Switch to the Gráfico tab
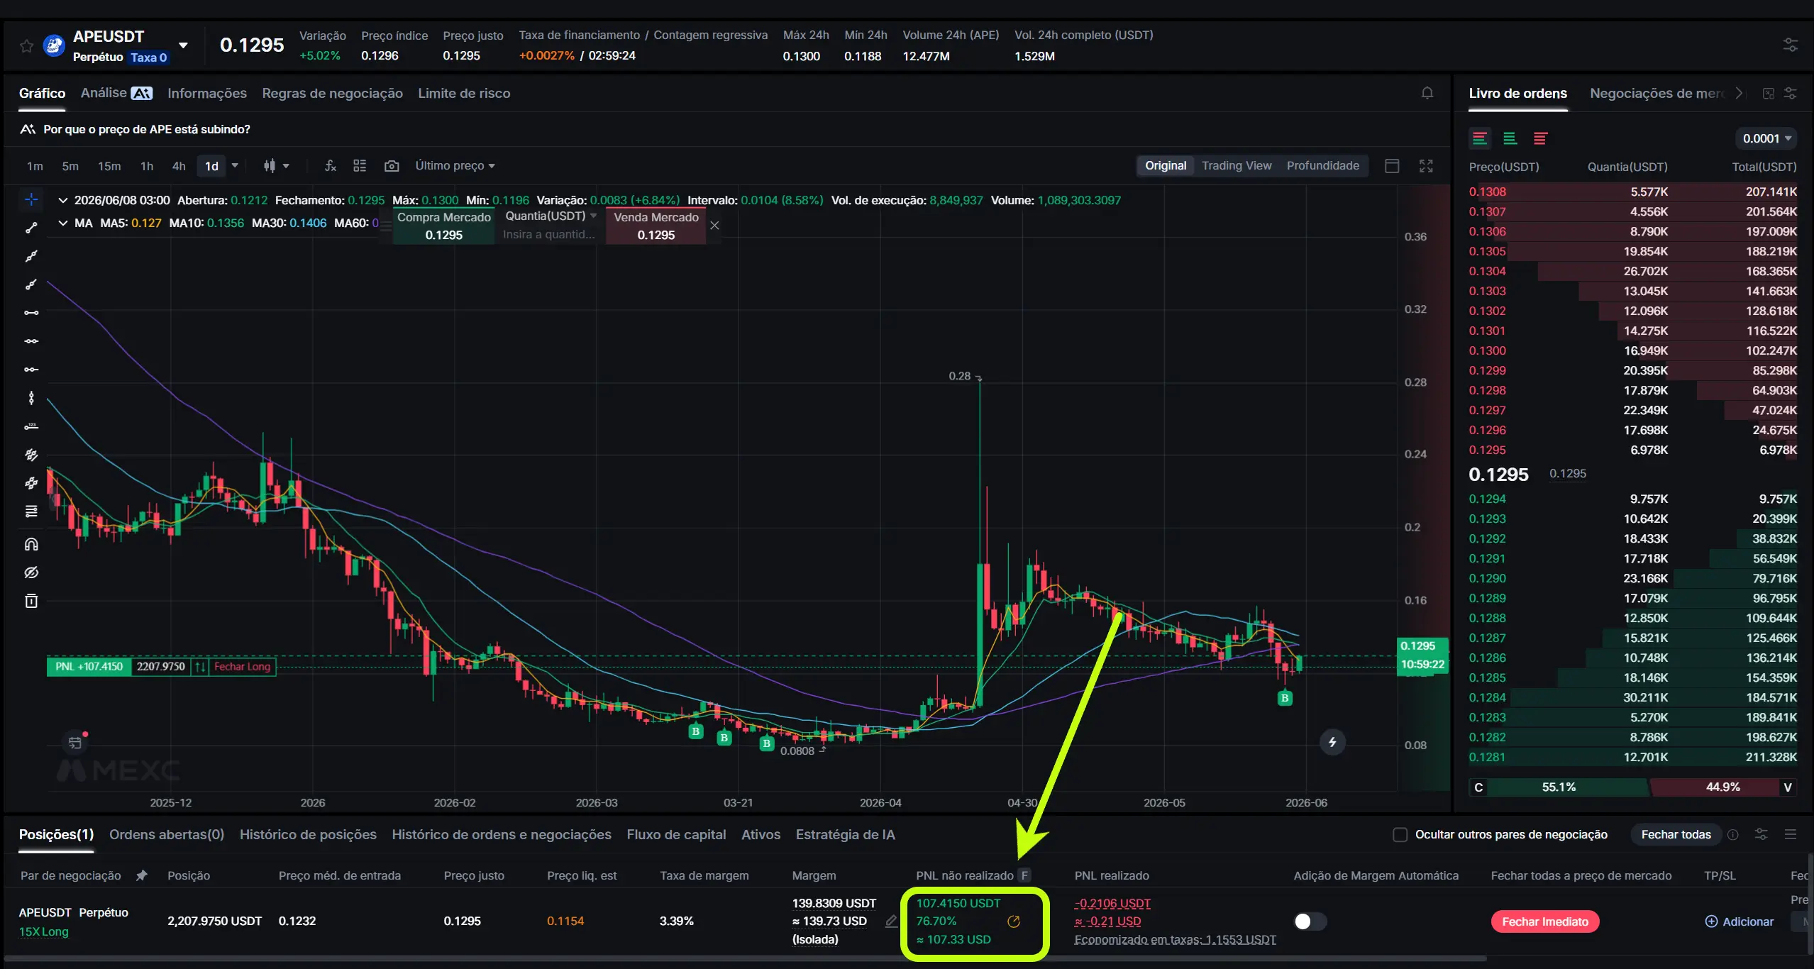 pos(42,93)
